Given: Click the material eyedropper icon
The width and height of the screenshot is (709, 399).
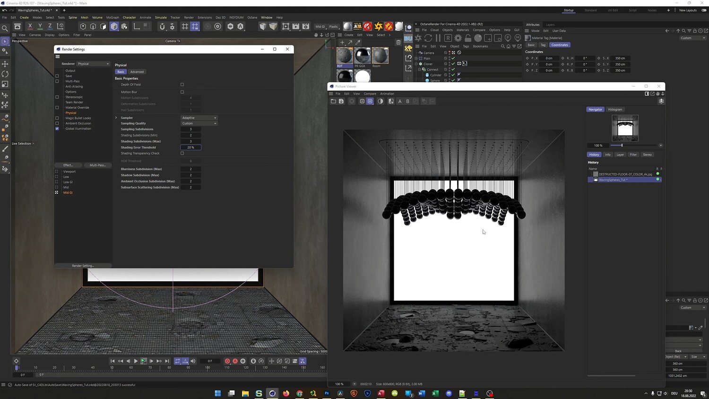Looking at the screenshot, I should pyautogui.click(x=358, y=42).
